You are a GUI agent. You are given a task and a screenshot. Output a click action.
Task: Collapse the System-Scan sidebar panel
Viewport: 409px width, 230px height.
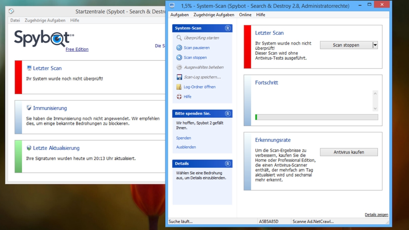pyautogui.click(x=228, y=28)
